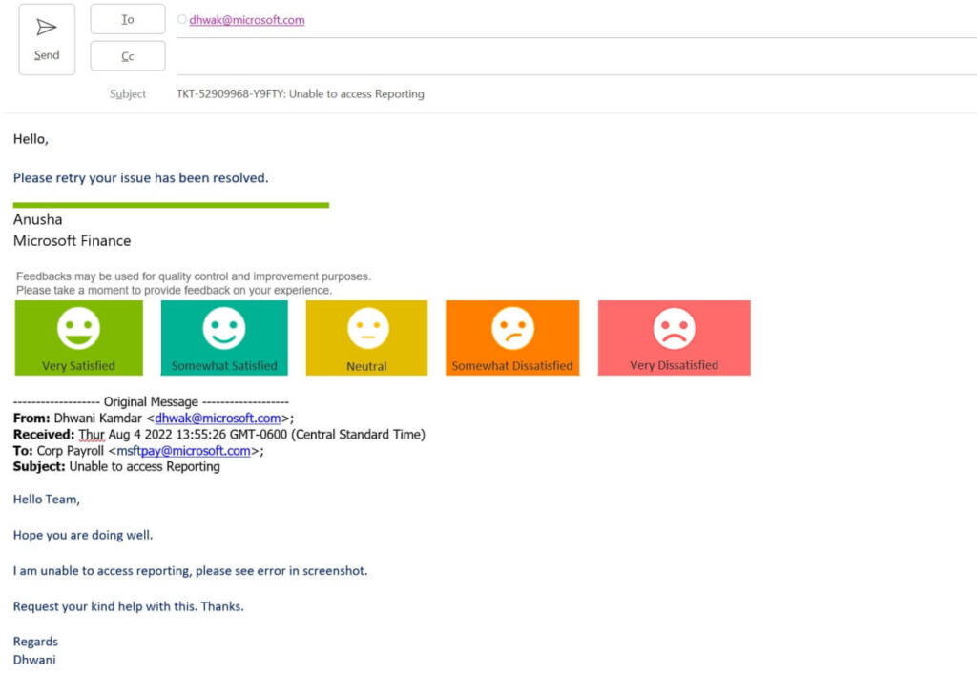Open the To address book button
The height and width of the screenshot is (674, 977).
(x=127, y=18)
